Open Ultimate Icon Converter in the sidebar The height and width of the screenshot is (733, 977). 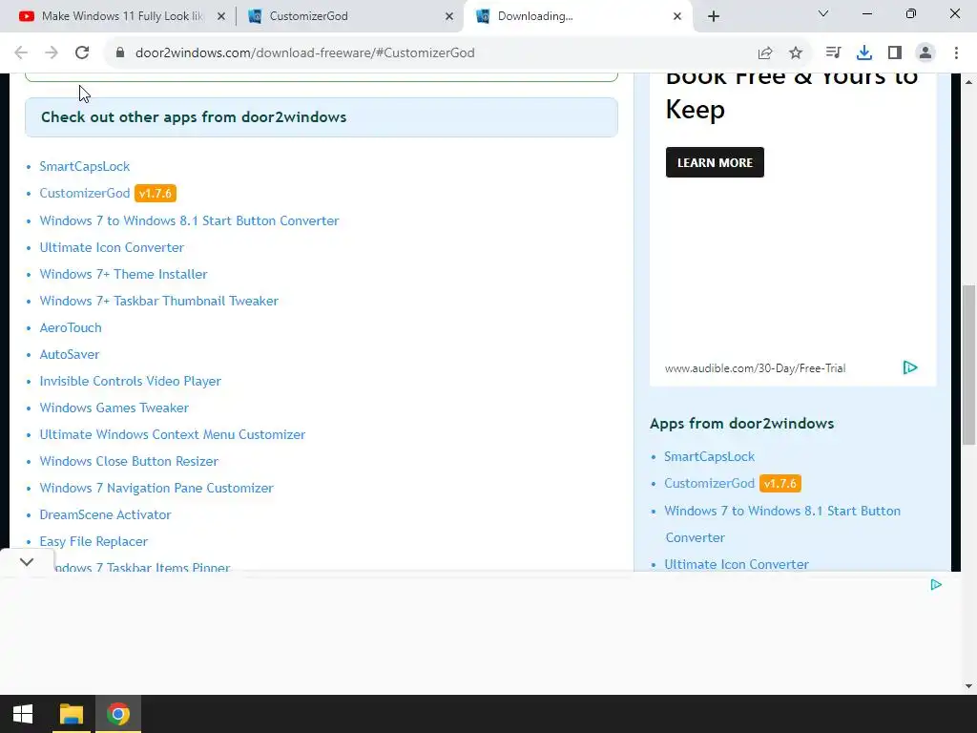coord(737,565)
